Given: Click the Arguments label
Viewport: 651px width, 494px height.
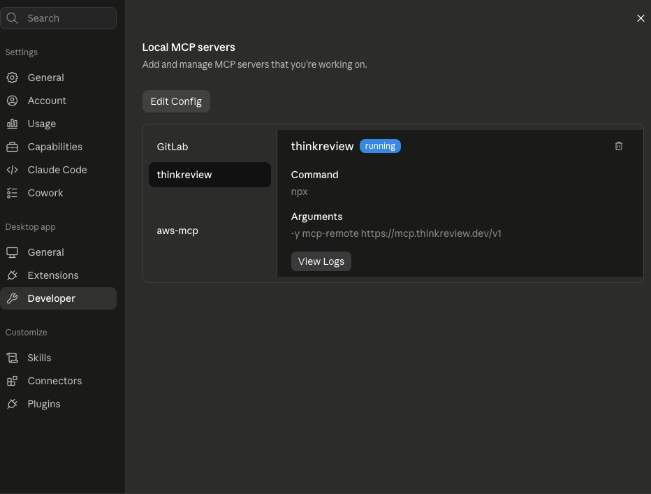Looking at the screenshot, I should click(317, 217).
